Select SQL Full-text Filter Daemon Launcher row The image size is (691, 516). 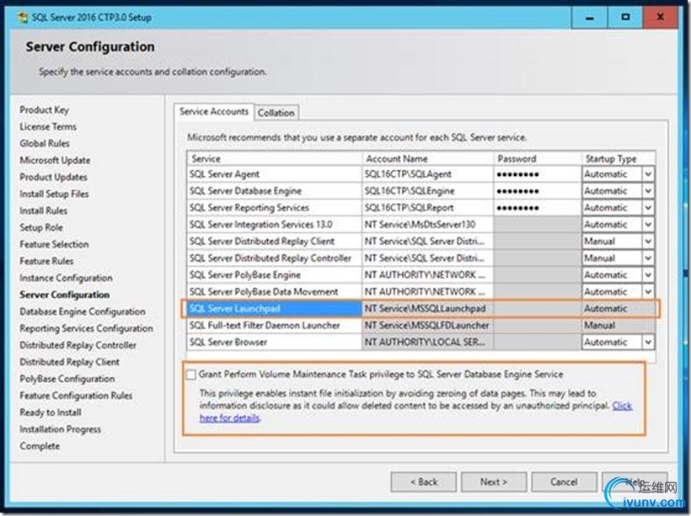click(x=420, y=326)
